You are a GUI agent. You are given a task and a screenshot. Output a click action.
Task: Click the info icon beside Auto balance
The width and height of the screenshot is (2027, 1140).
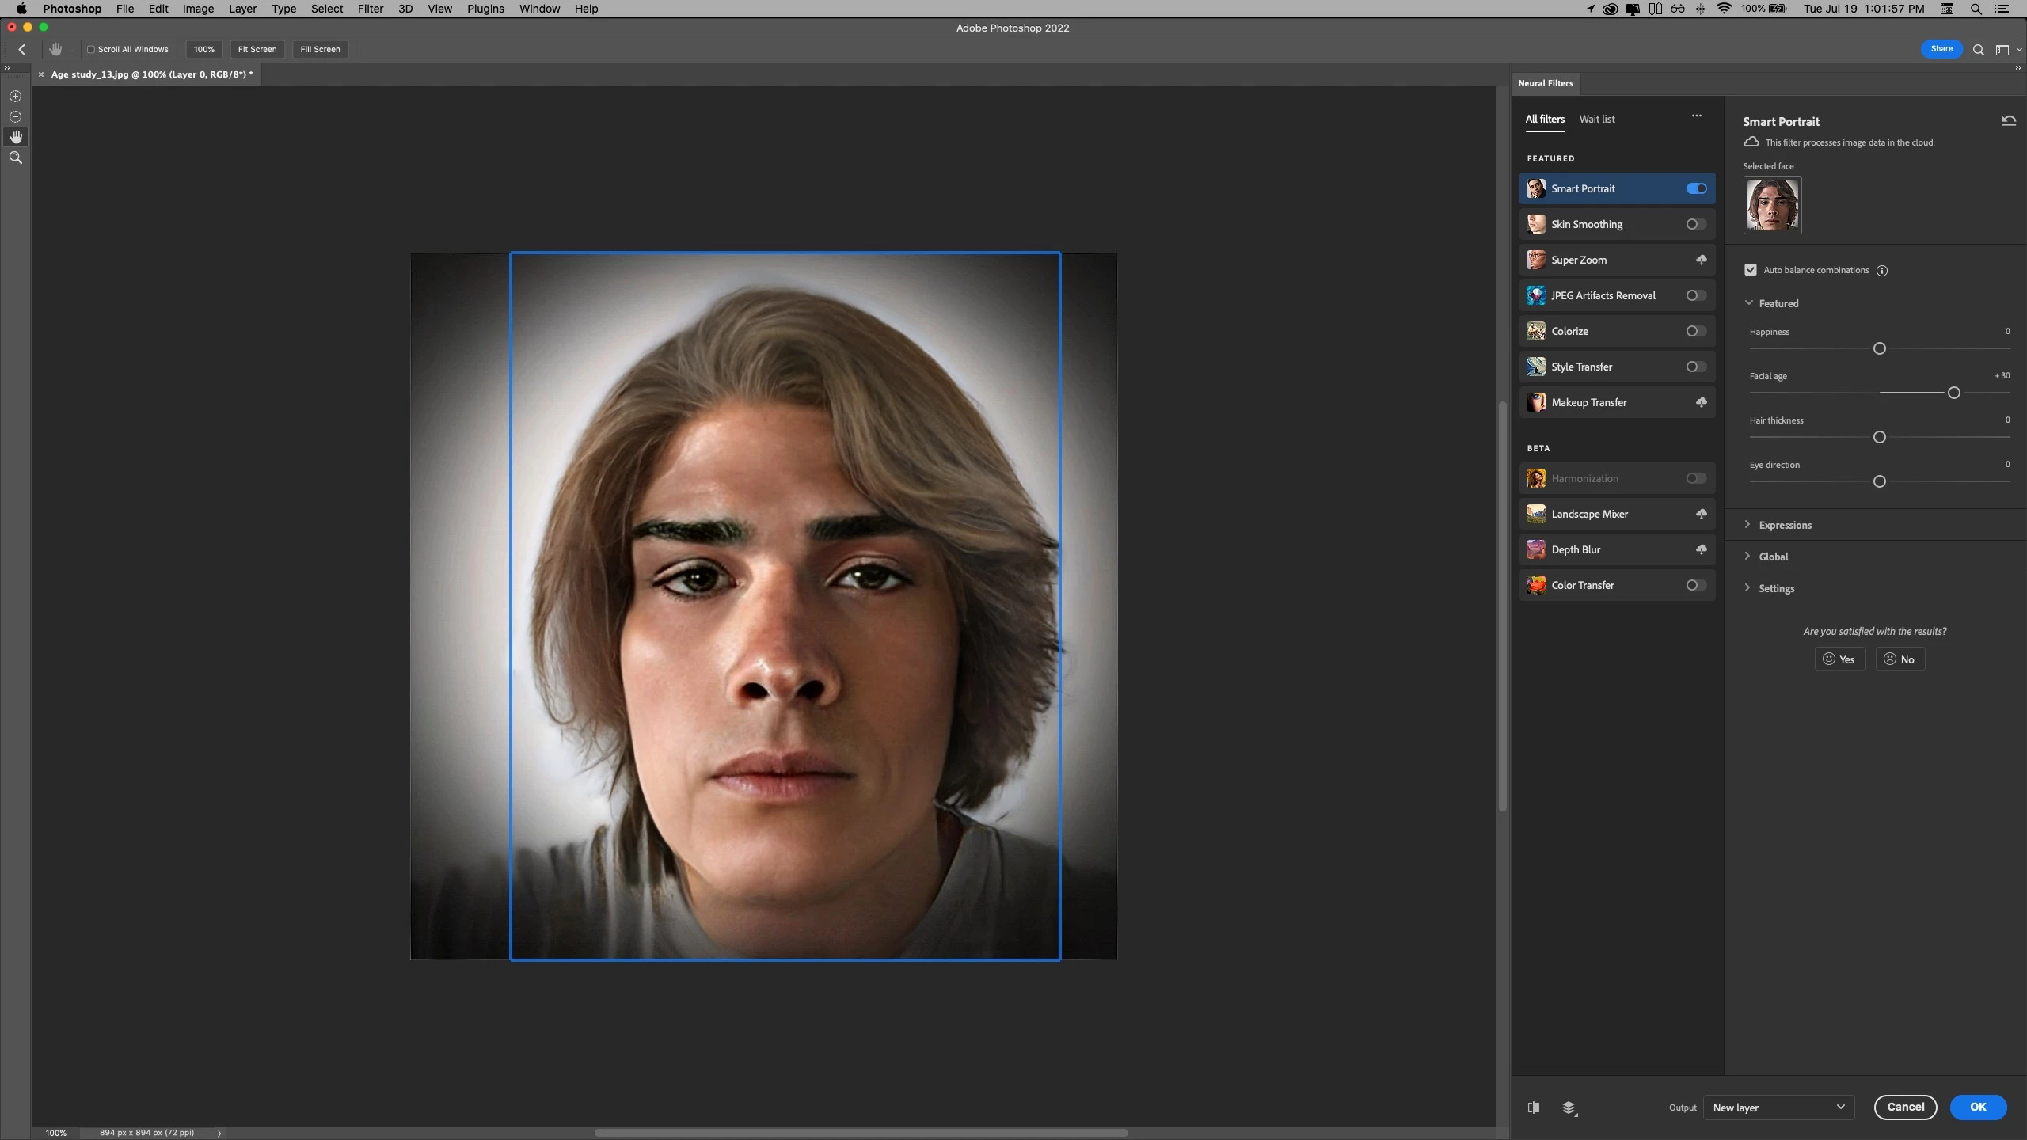pos(1882,271)
